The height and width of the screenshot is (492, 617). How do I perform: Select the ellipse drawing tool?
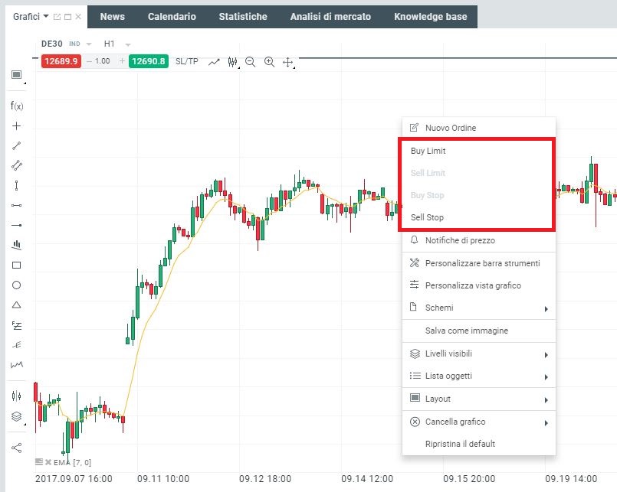(16, 285)
